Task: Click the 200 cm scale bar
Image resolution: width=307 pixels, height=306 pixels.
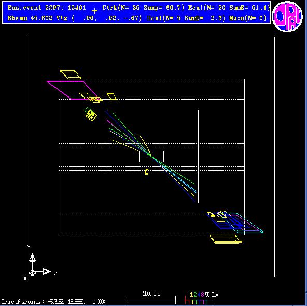Action: (x=151, y=300)
